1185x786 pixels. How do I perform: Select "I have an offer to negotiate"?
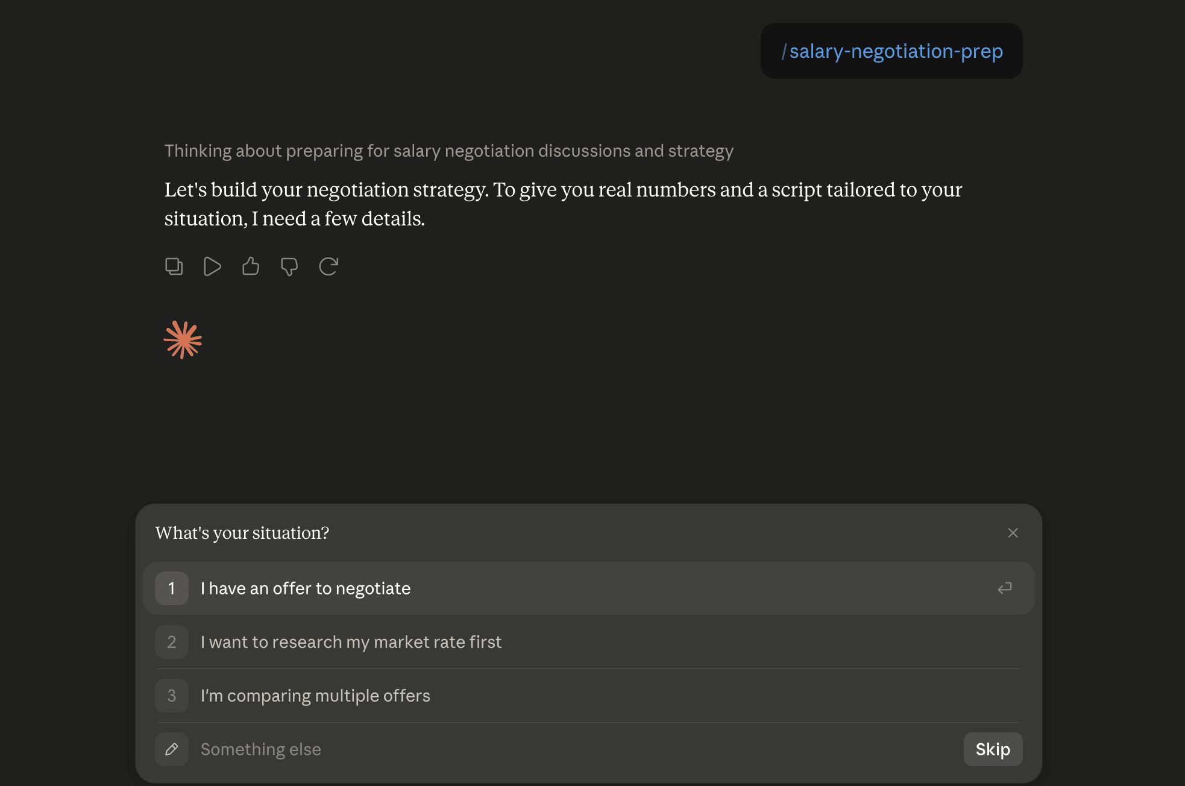click(589, 588)
